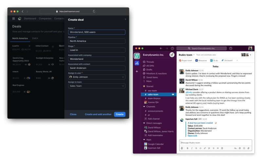The image size is (262, 161).
Task: Open the history clock icon in Slack
Action: (173, 48)
